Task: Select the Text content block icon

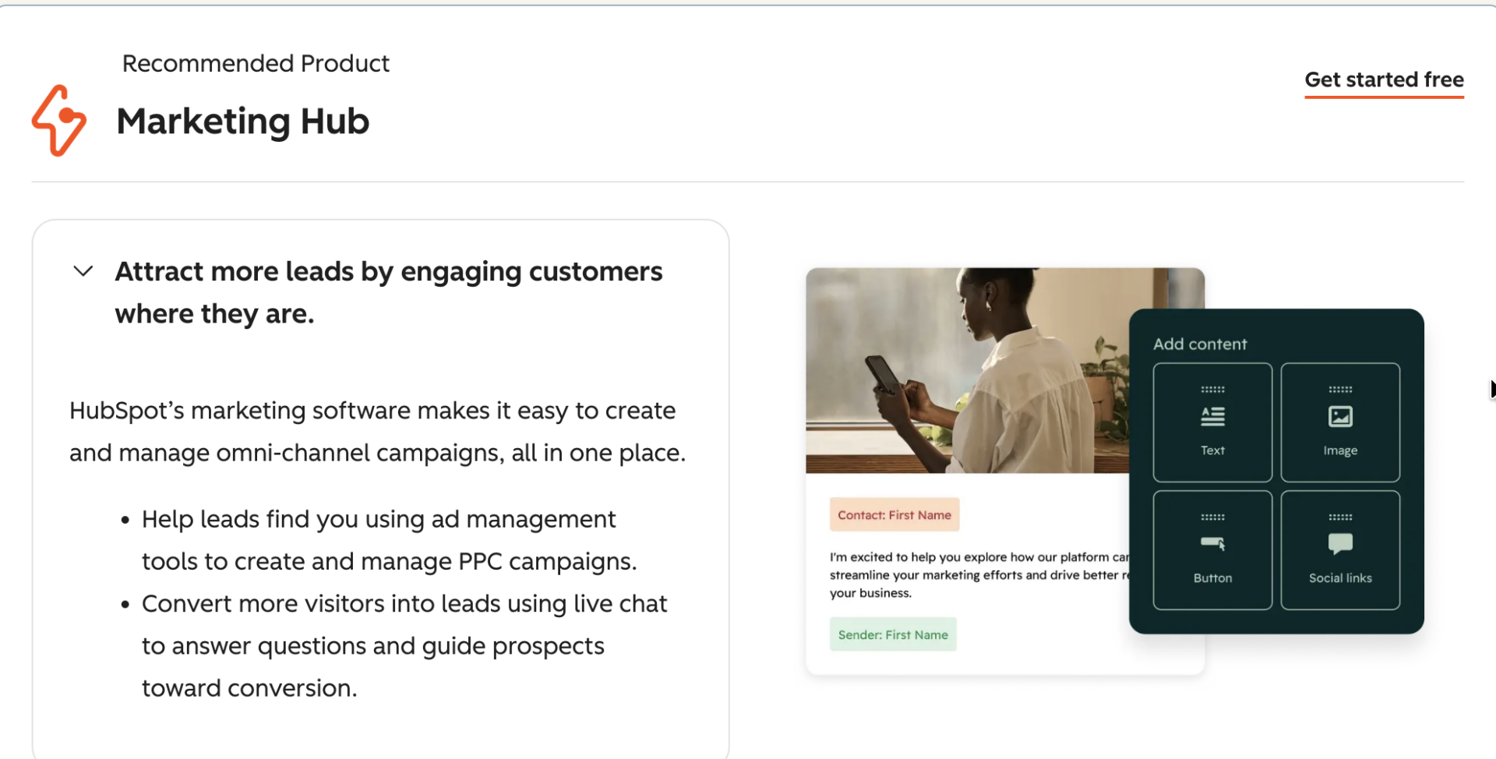Action: pos(1212,417)
